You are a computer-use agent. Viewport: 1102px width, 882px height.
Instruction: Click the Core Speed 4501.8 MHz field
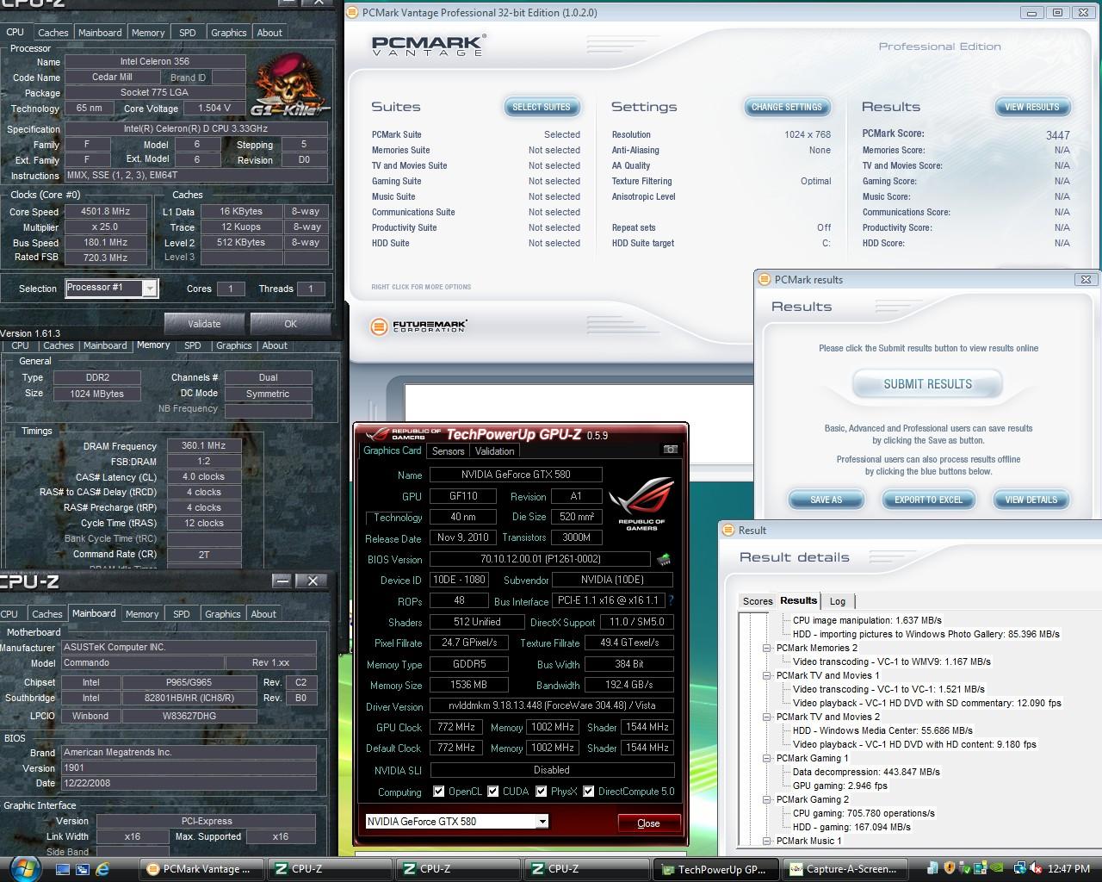(106, 212)
